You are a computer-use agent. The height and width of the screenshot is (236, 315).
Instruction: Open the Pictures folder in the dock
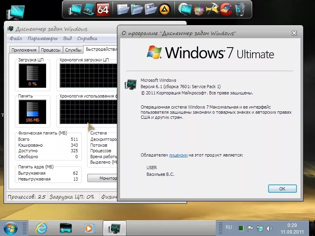coord(151,9)
